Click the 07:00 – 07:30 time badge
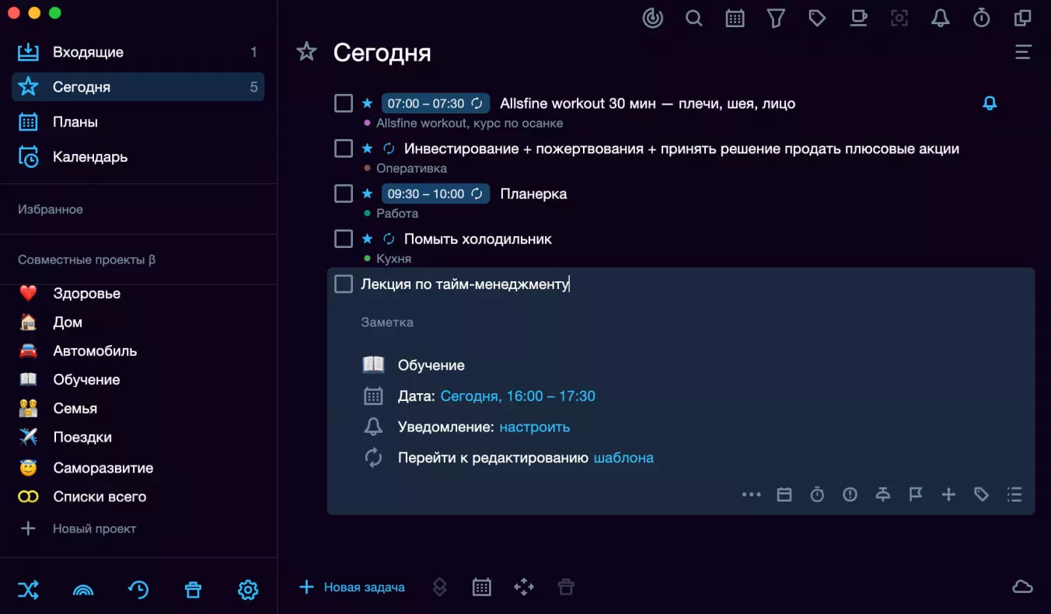This screenshot has height=614, width=1051. (435, 103)
